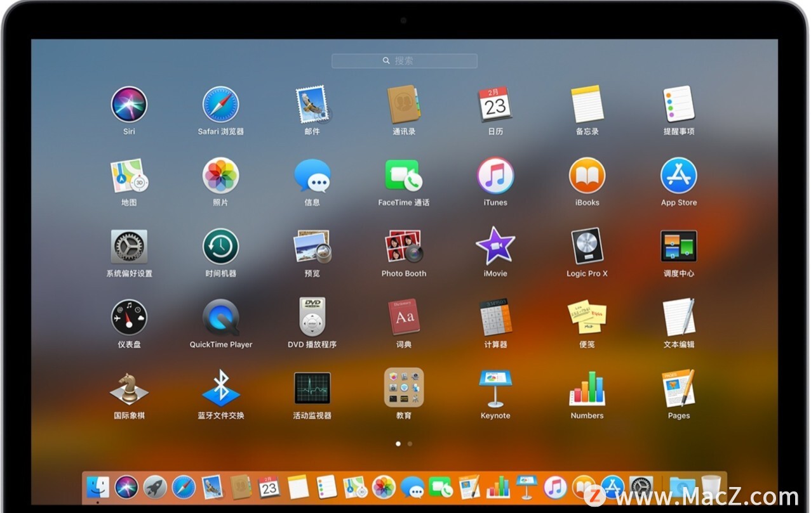The image size is (811, 513).
Task: Open 文本编辑 TextEdit app
Action: point(679,318)
